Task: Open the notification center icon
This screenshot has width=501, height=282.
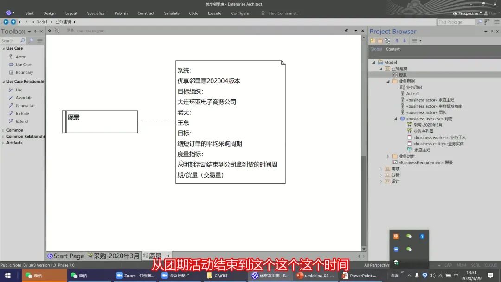Action: [490, 276]
